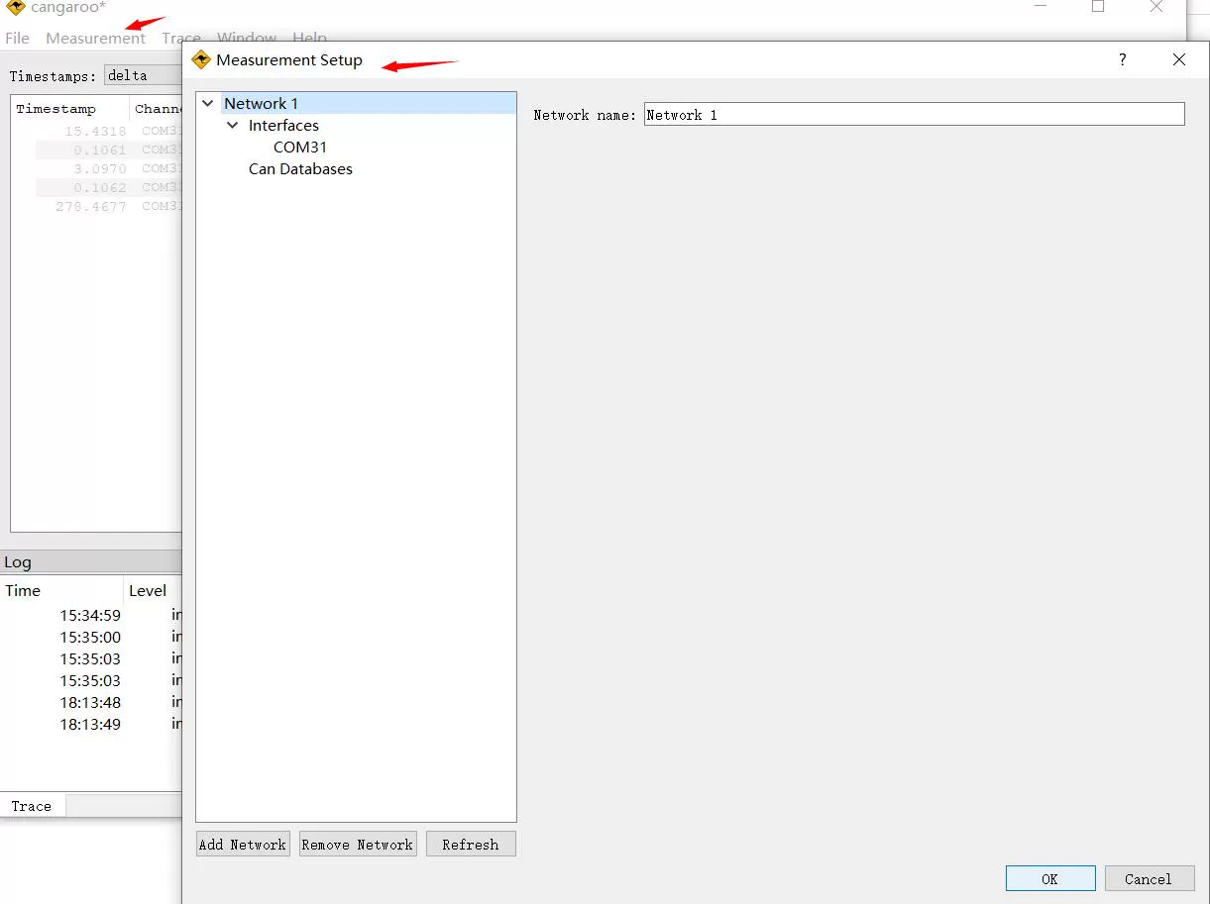Click the Refresh button
Viewport: 1210px width, 904px height.
471,845
